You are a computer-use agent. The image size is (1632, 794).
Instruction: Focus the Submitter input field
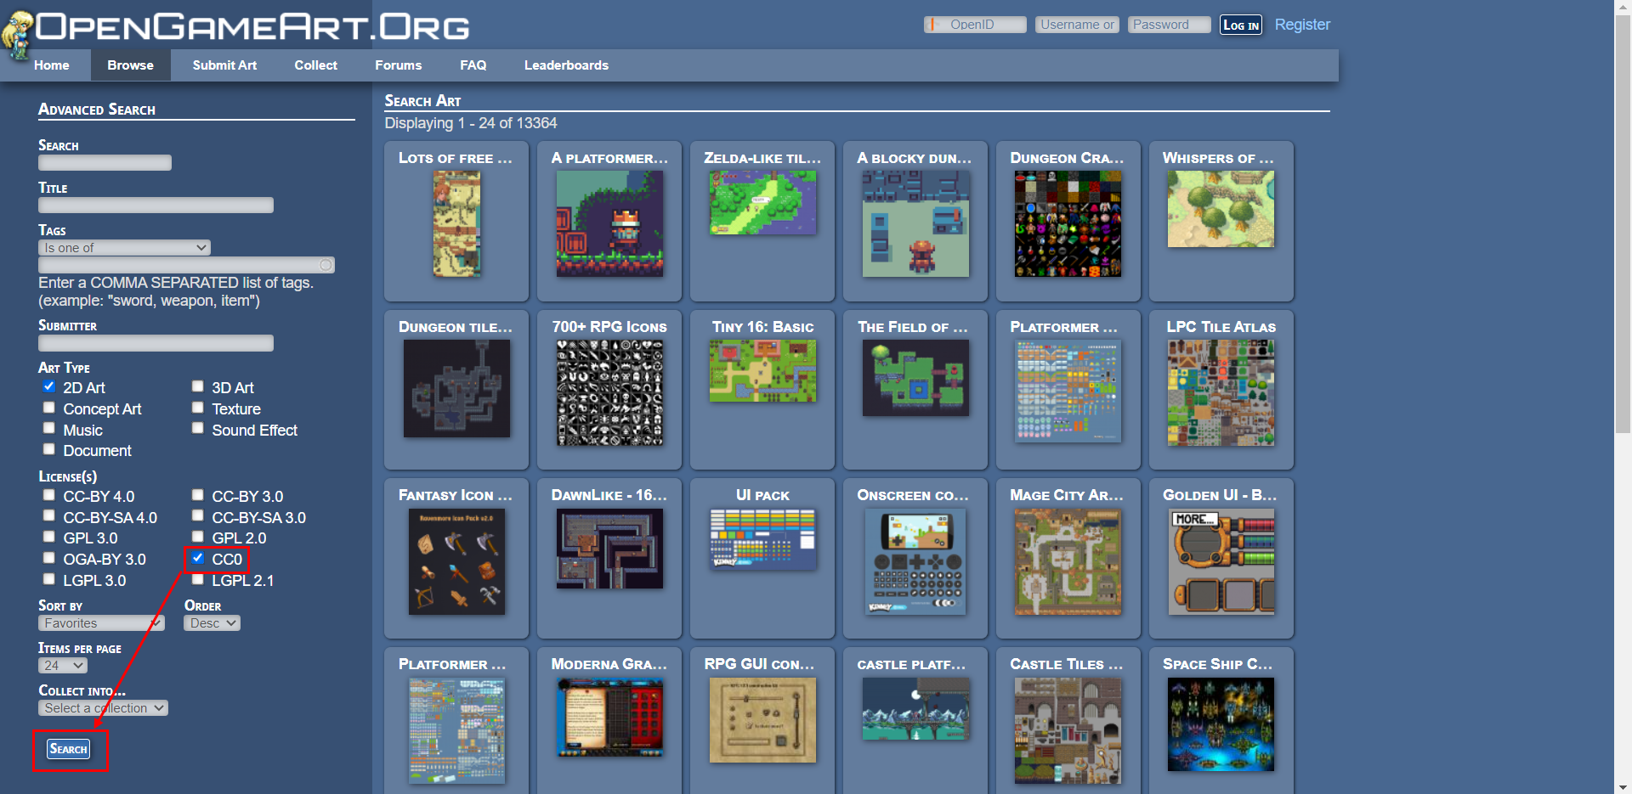coord(156,343)
